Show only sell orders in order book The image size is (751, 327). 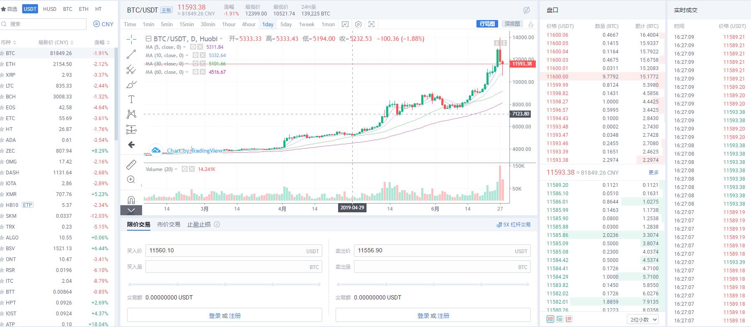point(569,319)
